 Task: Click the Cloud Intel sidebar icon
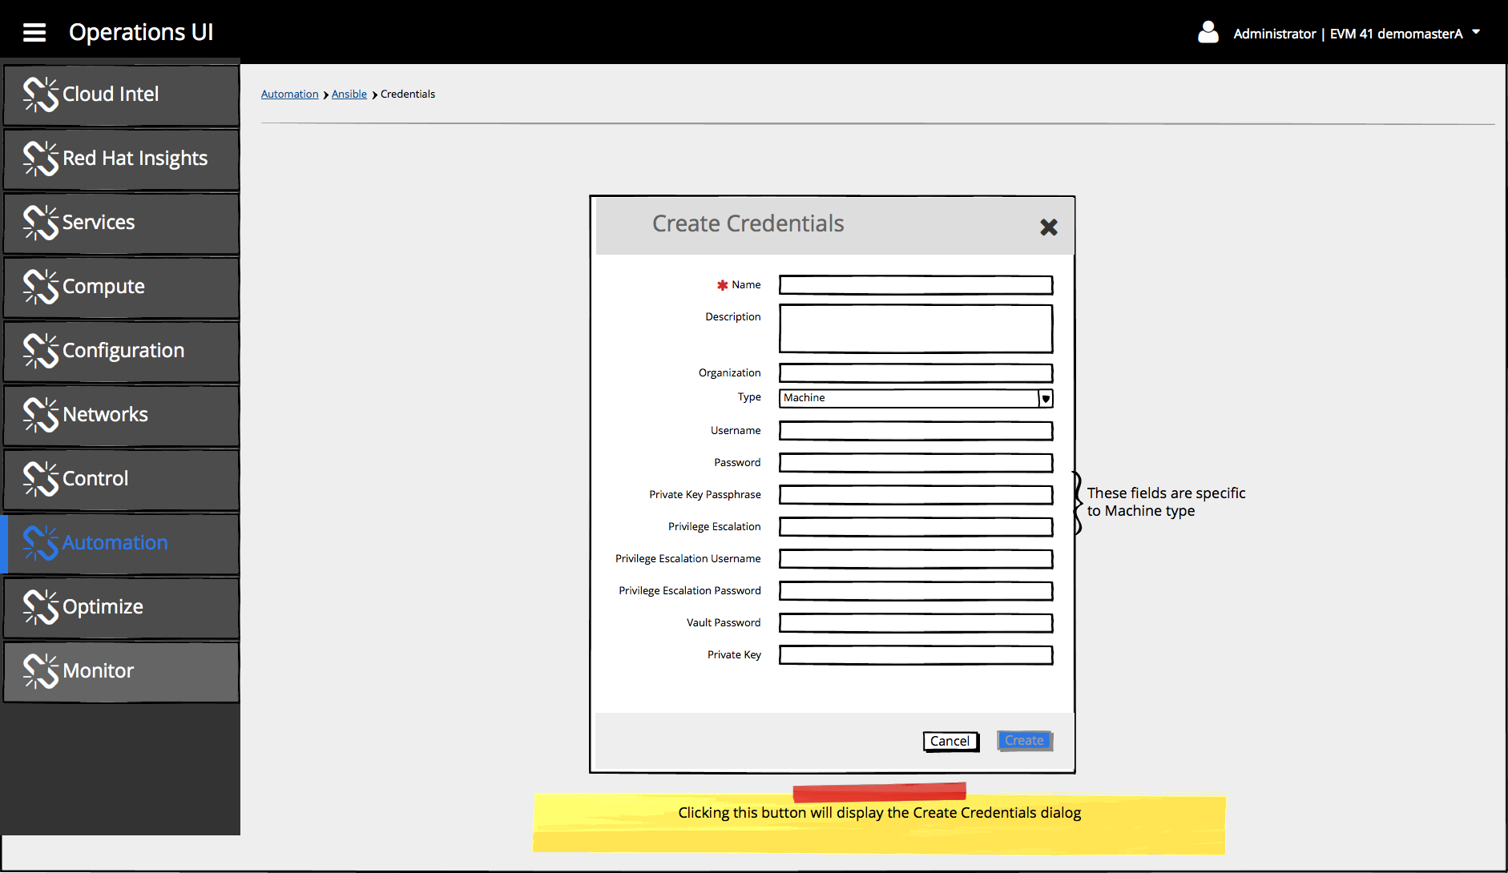(x=41, y=95)
